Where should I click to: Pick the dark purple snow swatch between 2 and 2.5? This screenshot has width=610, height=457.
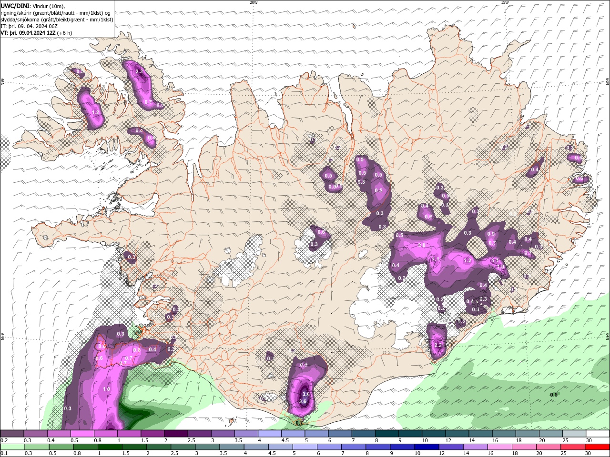(x=176, y=434)
